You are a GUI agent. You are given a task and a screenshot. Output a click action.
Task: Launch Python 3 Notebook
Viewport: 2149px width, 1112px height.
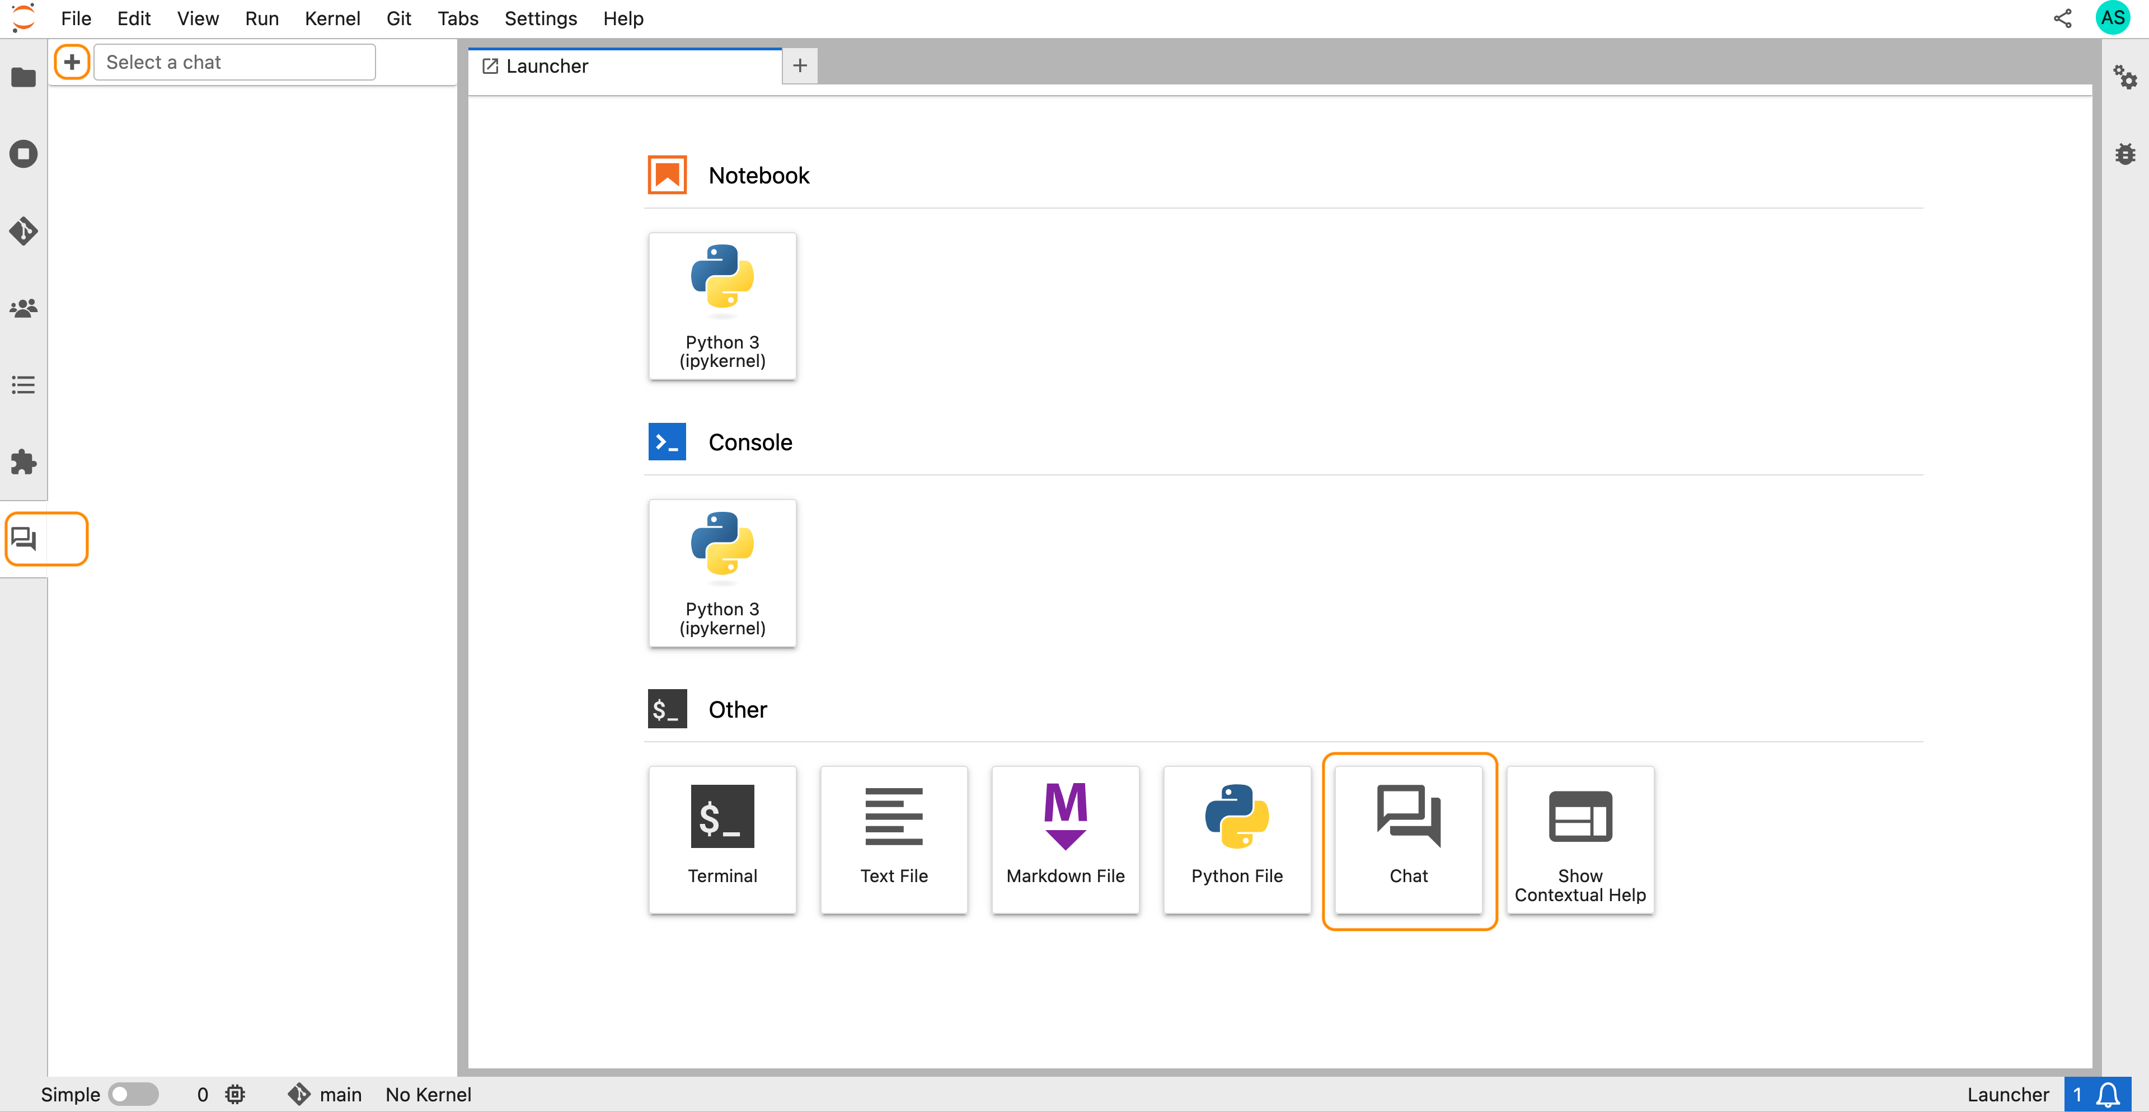point(722,306)
